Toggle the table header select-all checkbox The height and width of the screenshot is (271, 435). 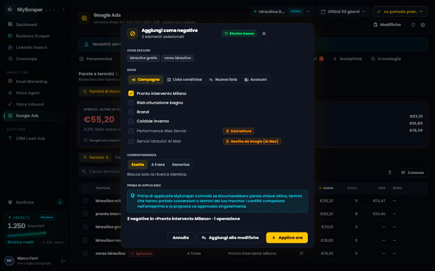tap(85, 188)
